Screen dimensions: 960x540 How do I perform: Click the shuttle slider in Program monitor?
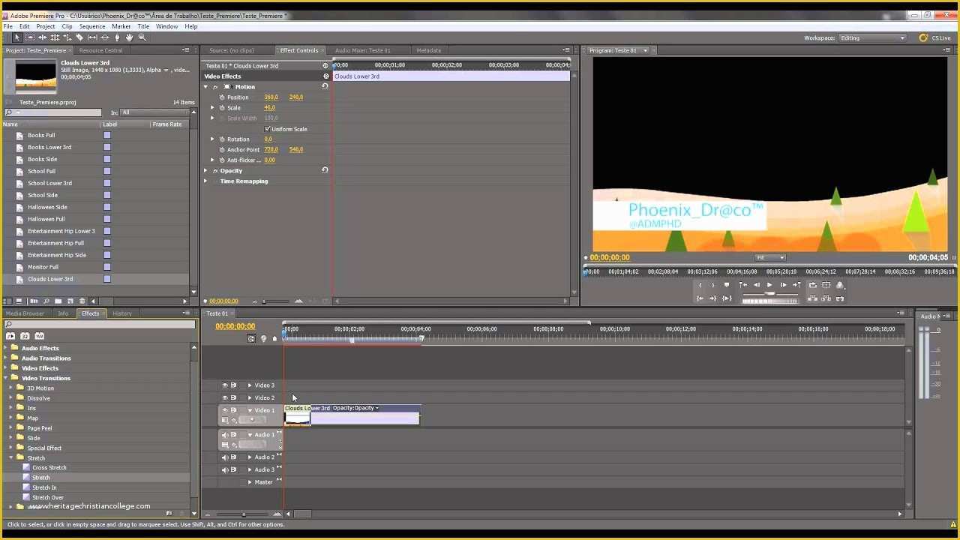[x=770, y=293]
